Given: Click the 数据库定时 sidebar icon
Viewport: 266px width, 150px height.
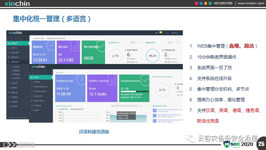Looking at the screenshot, I should [x=9, y=57].
